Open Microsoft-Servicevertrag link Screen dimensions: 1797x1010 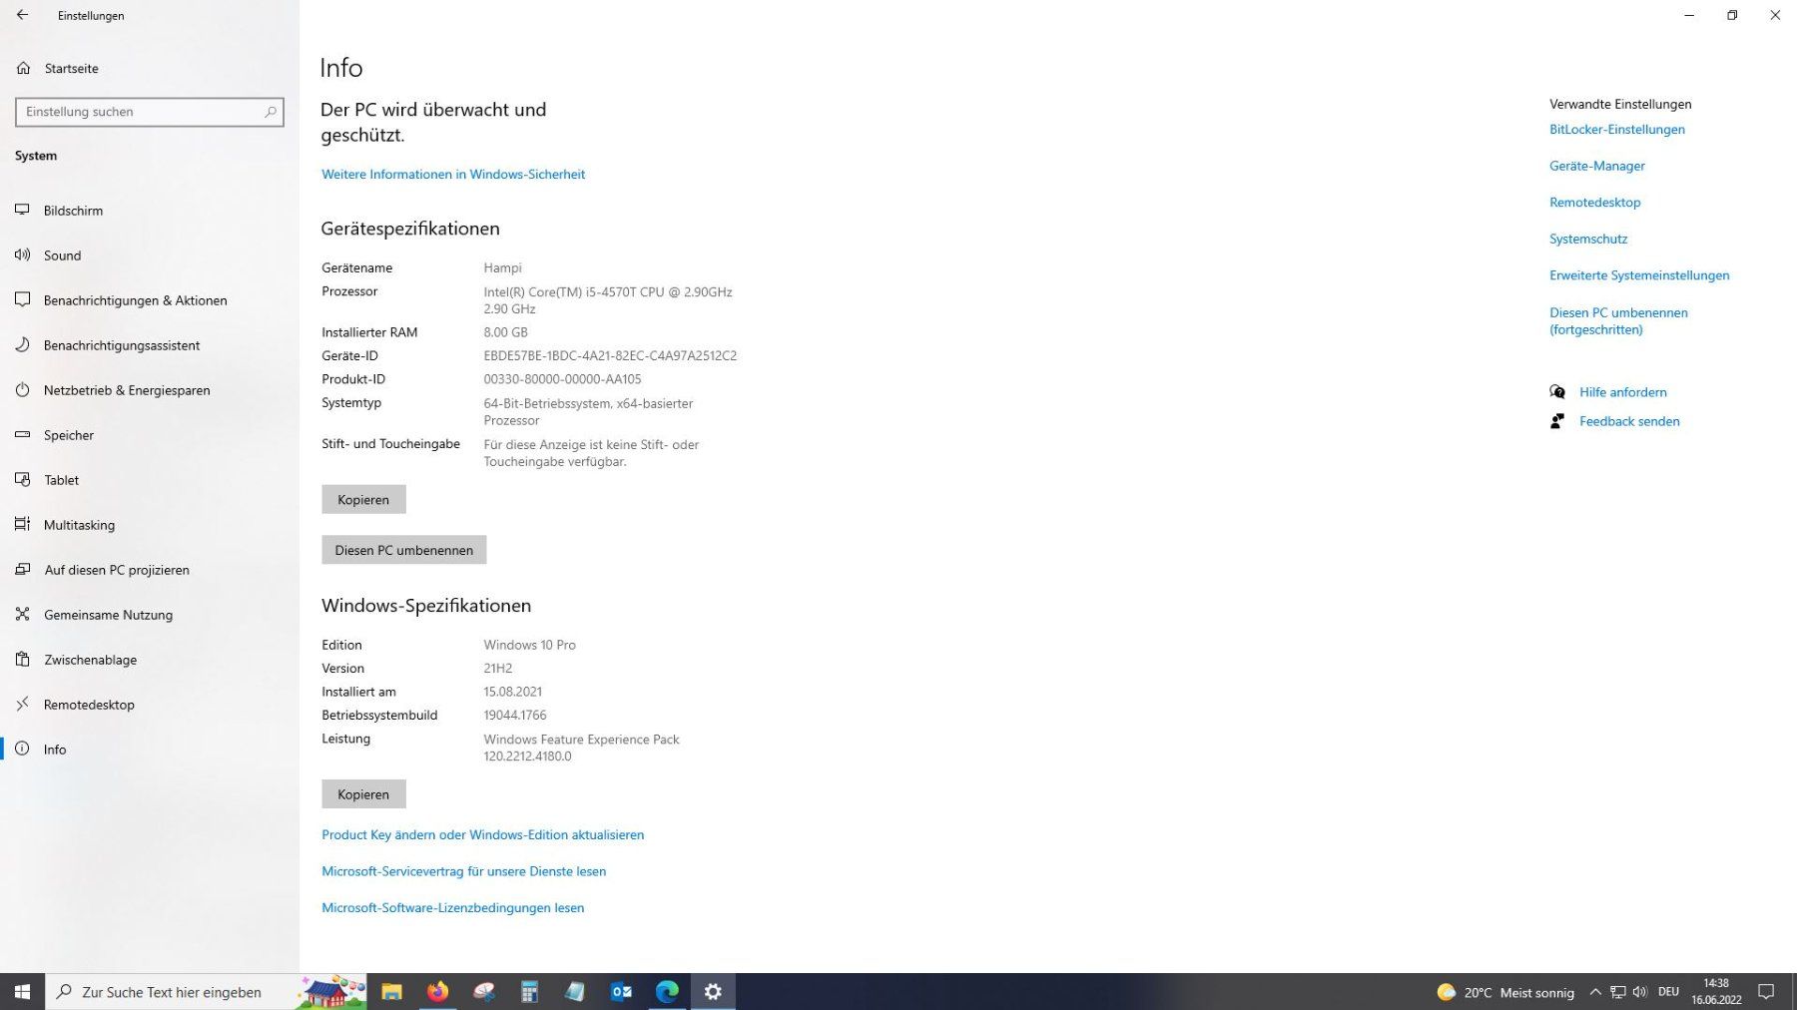tap(464, 872)
